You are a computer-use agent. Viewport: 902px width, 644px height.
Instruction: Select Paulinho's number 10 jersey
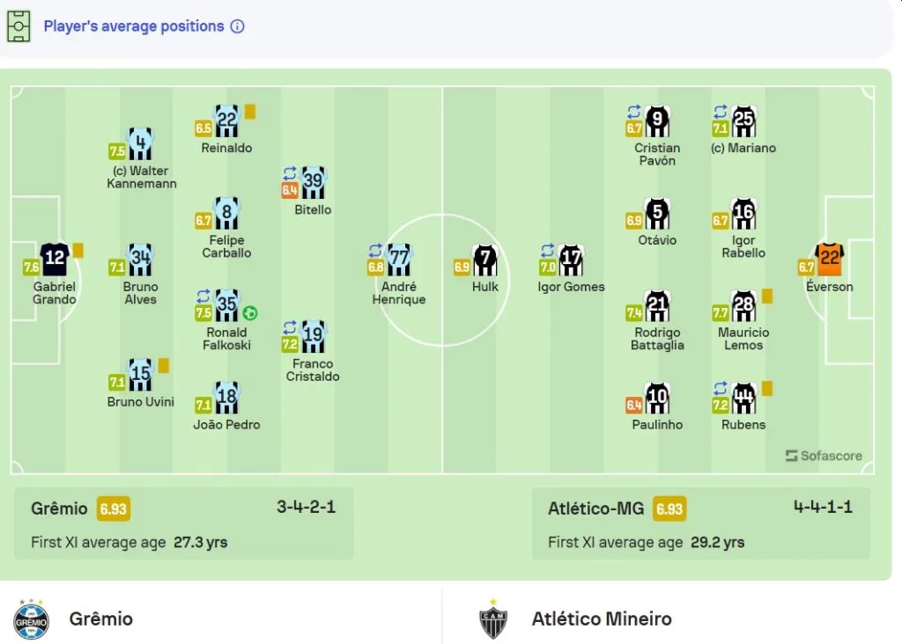pos(657,397)
